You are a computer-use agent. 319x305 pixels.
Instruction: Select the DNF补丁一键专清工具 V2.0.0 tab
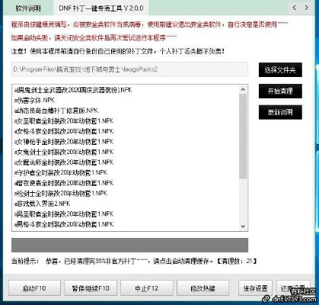[x=101, y=8]
